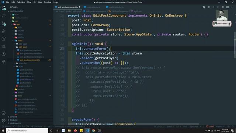Expand the TIMELINE section

pyautogui.click(x=14, y=120)
